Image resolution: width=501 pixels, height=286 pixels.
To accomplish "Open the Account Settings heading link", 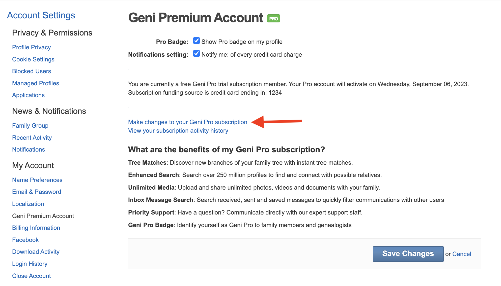I will [41, 15].
